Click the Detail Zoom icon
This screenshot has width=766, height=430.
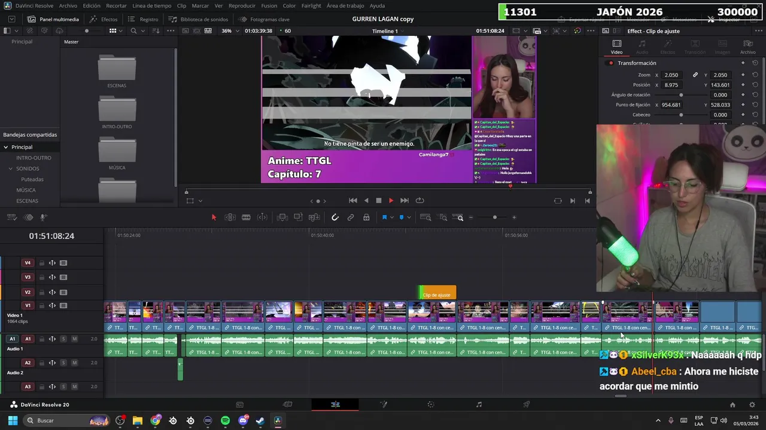(443, 217)
